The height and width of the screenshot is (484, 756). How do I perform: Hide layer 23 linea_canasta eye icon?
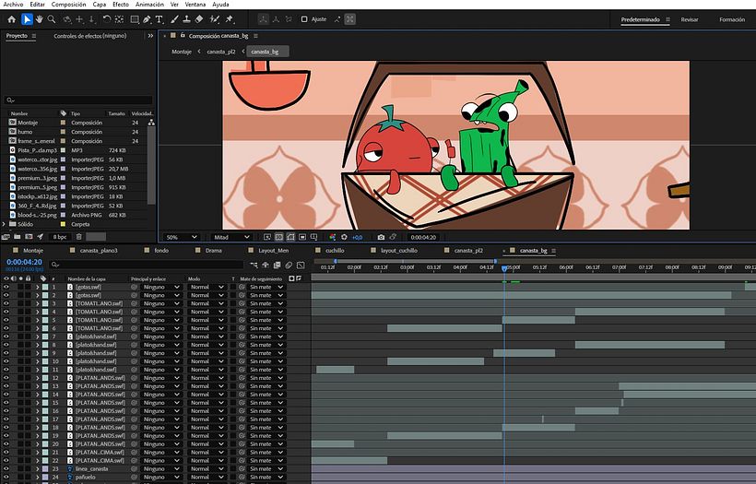tap(6, 468)
